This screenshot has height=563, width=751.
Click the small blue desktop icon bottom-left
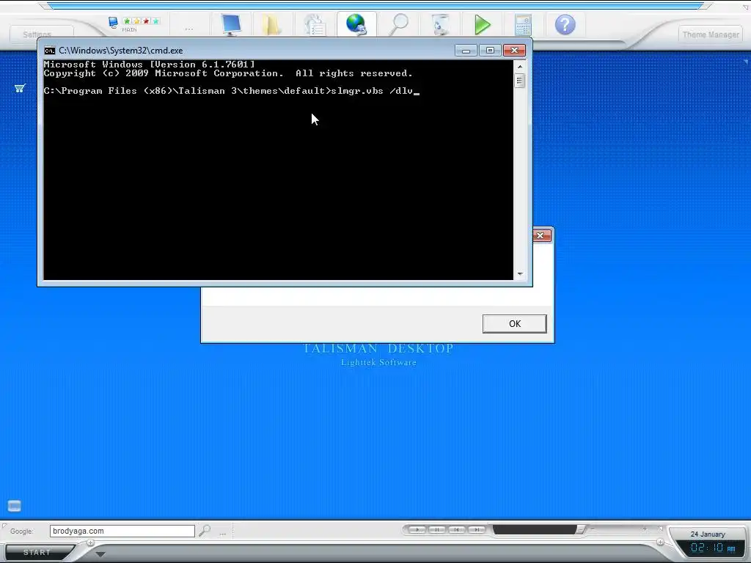click(15, 506)
